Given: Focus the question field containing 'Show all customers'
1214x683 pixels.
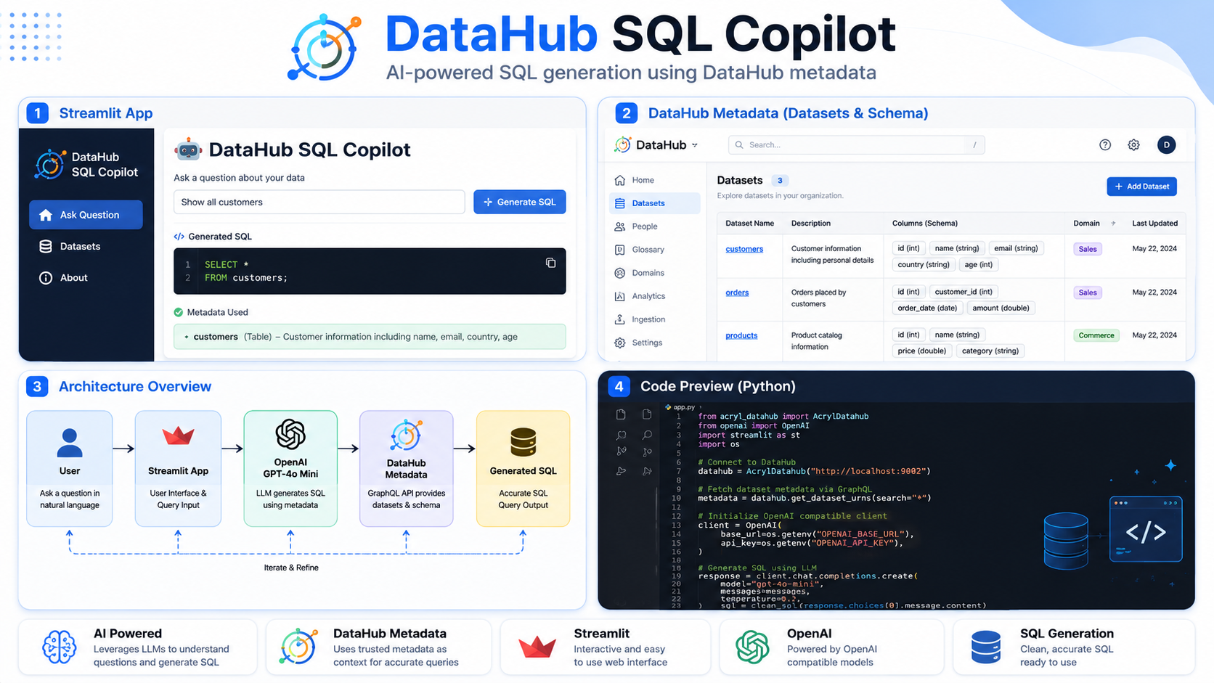Looking at the screenshot, I should (x=319, y=202).
